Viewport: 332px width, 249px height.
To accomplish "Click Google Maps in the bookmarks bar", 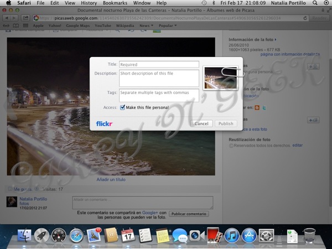I will pos(78,25).
